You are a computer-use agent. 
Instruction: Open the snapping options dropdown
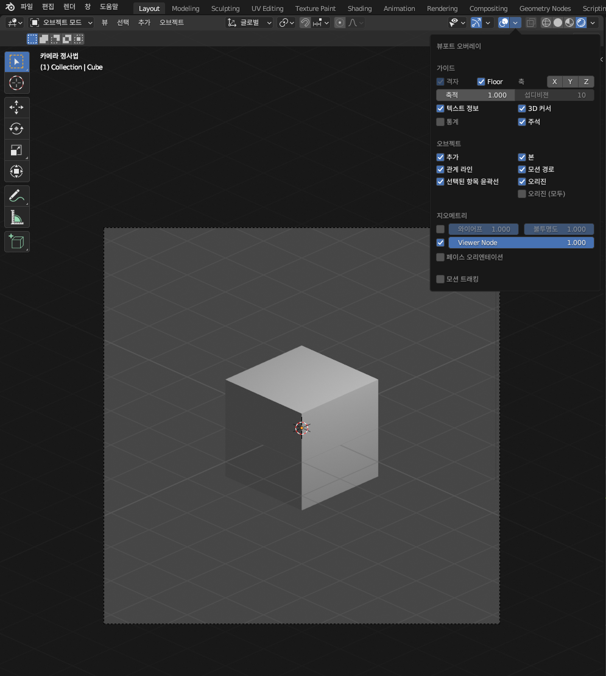point(321,23)
